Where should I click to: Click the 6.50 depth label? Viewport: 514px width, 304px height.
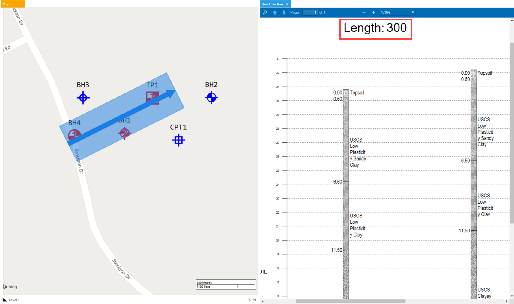coord(465,161)
